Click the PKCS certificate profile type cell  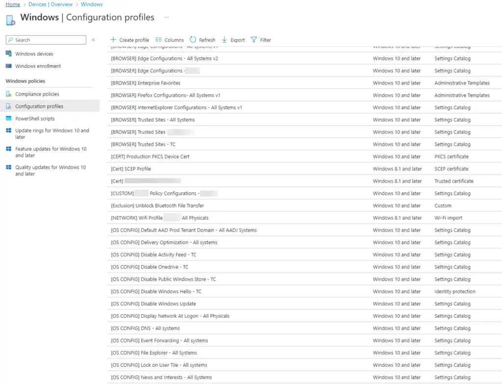[x=452, y=156]
